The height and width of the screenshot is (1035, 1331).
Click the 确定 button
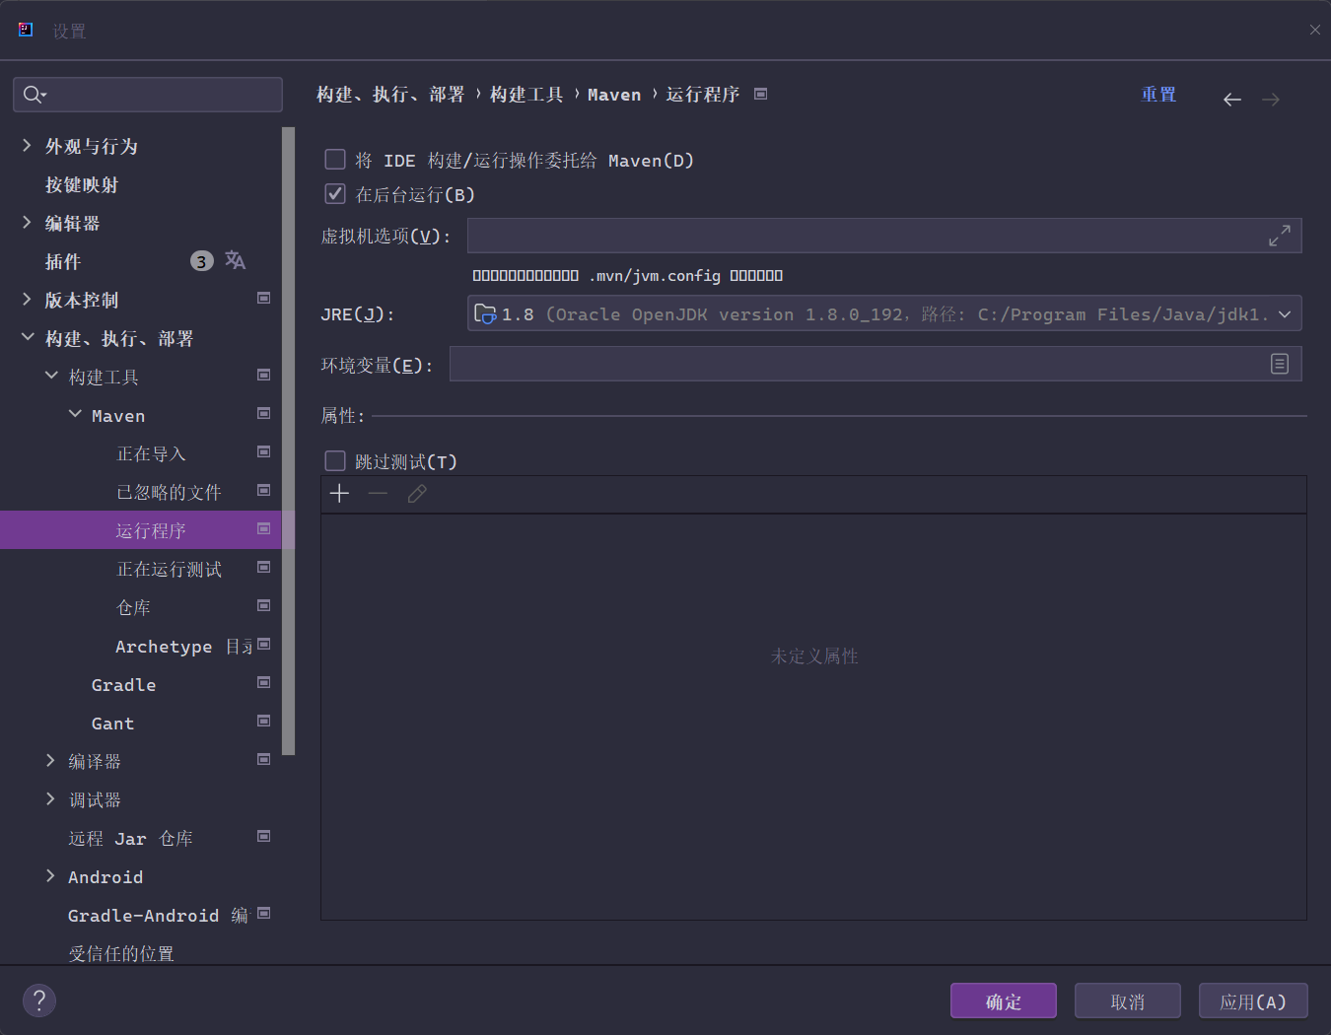click(x=1003, y=1001)
